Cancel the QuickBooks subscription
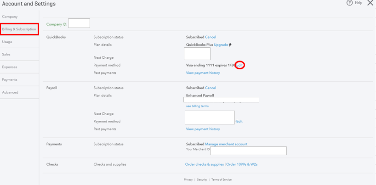 (211, 37)
